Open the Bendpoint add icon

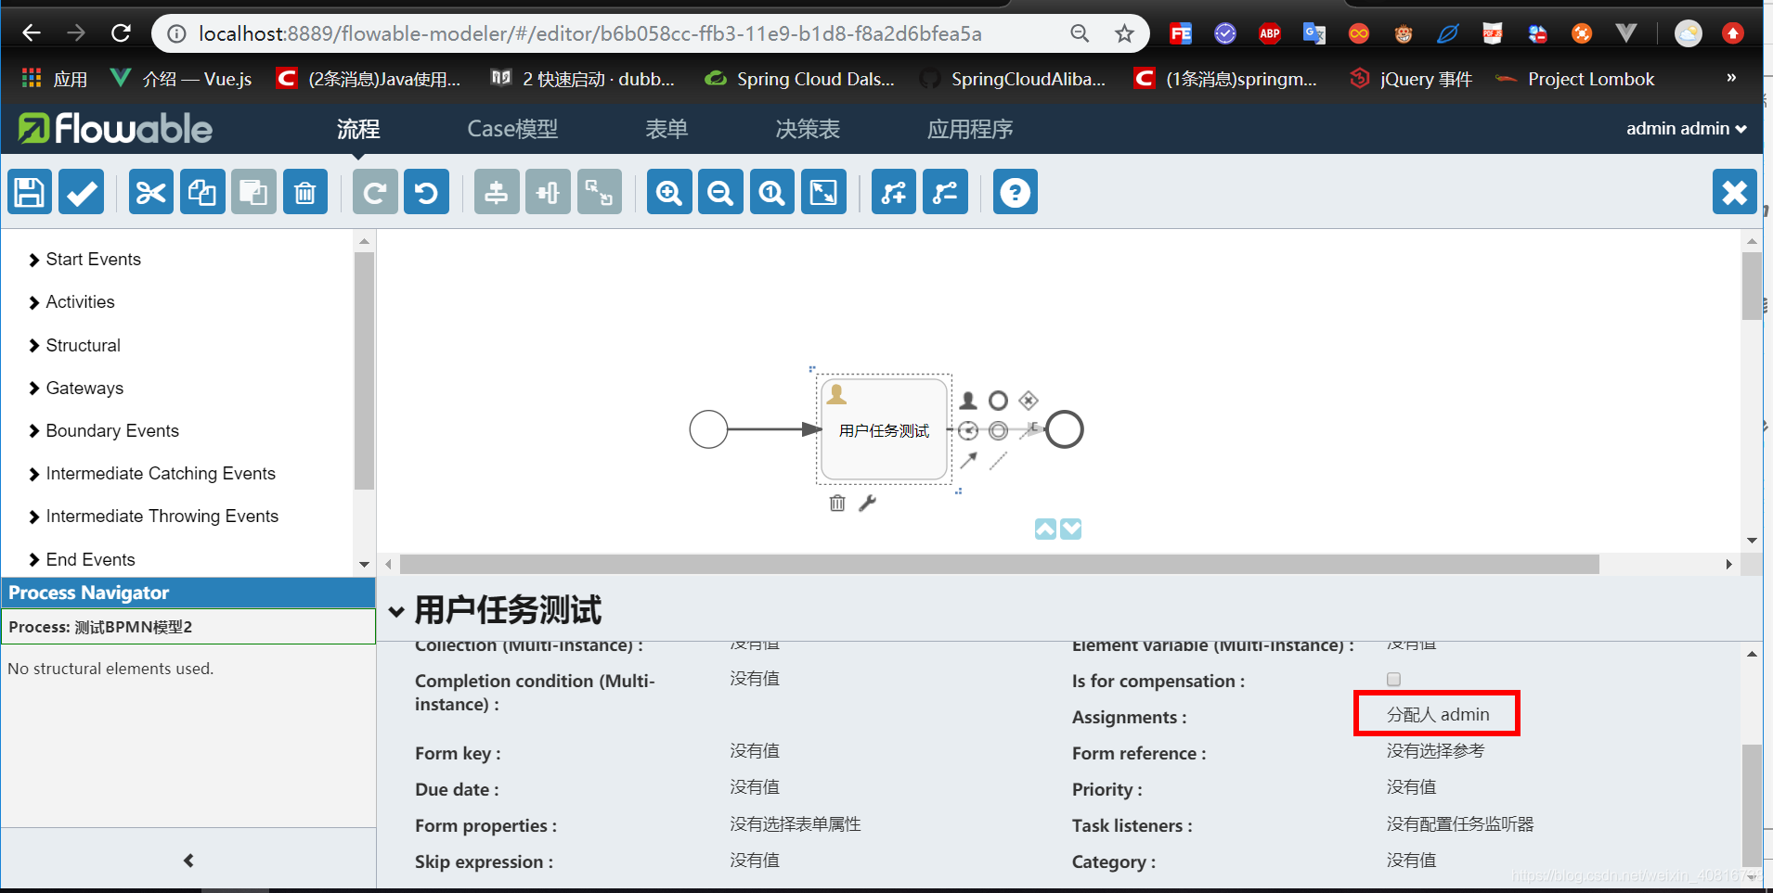(893, 191)
